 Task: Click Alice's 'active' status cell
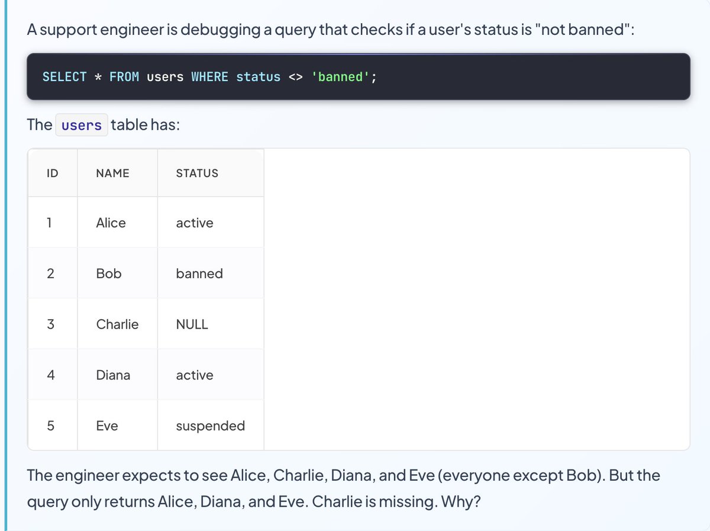tap(211, 223)
